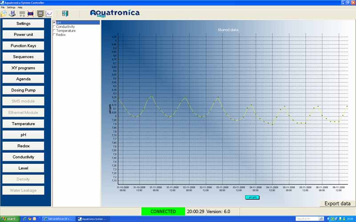Open the Dosing Pump section
The width and height of the screenshot is (356, 222).
click(x=24, y=90)
